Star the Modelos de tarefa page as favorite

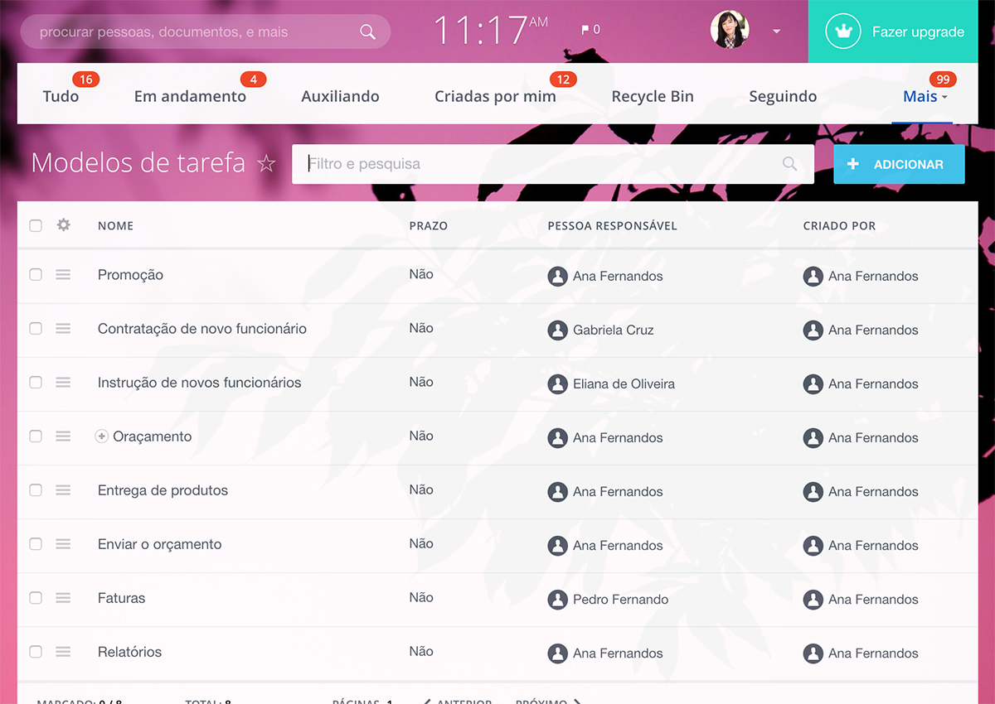point(266,164)
